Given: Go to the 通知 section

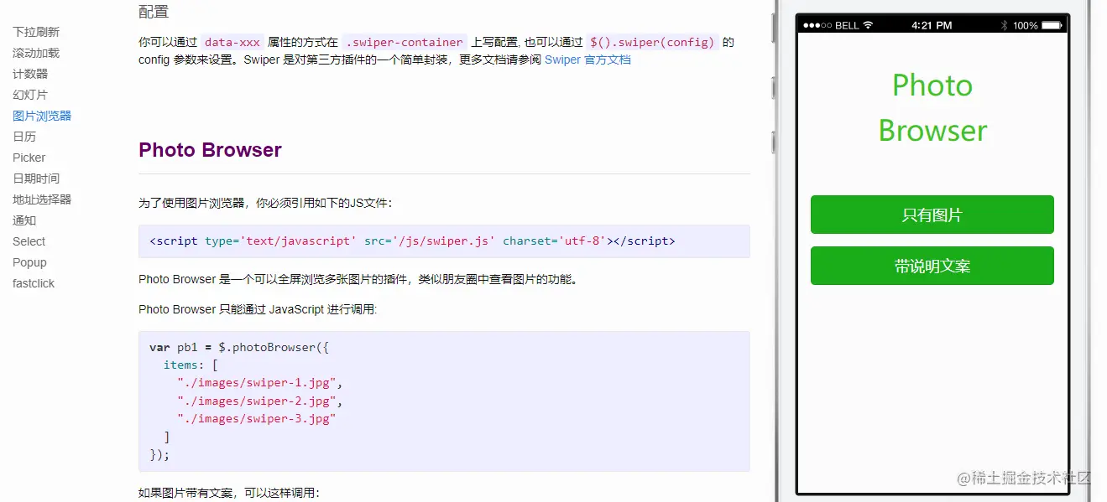Looking at the screenshot, I should coord(24,220).
